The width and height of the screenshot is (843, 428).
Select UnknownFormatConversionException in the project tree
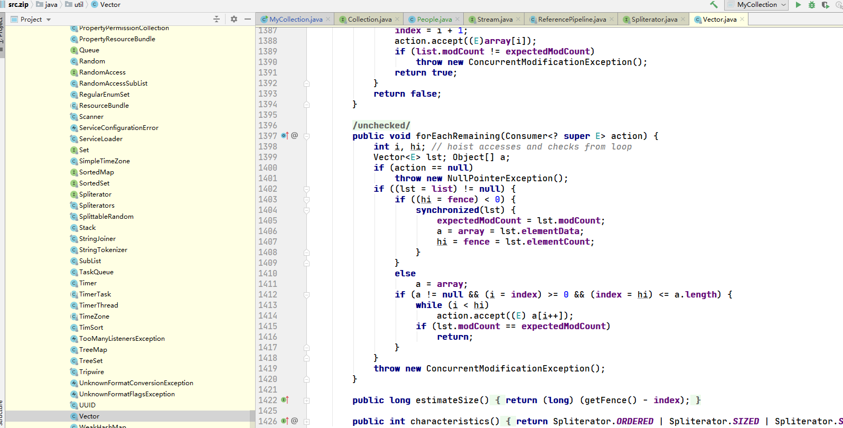coord(136,383)
